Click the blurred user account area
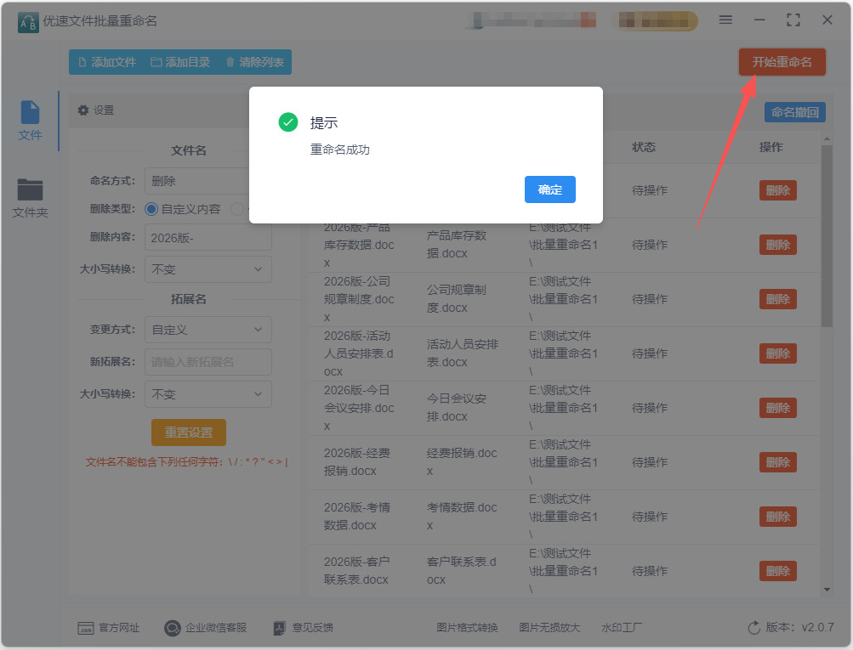This screenshot has height=650, width=853. [532, 20]
